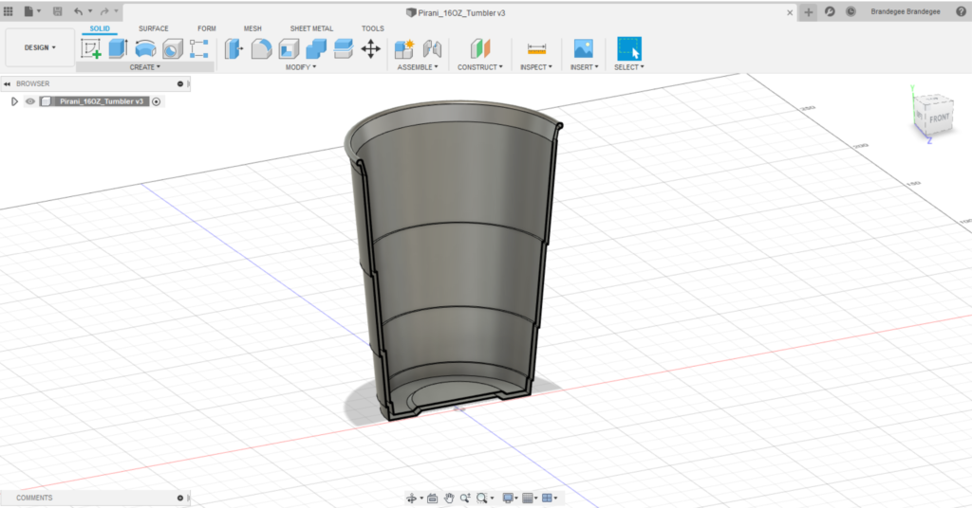Open the data panel grid icon
972x508 pixels.
[8, 11]
